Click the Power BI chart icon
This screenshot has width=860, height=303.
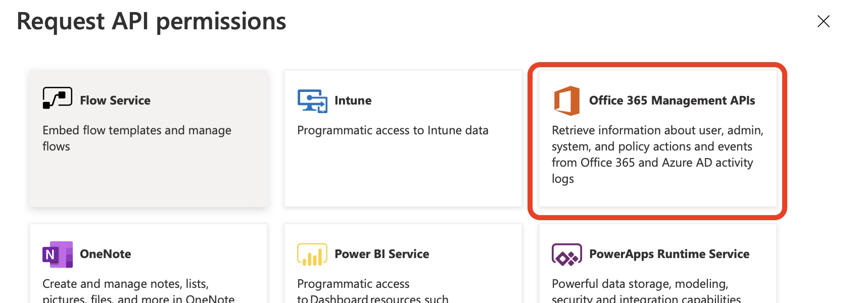tap(312, 255)
